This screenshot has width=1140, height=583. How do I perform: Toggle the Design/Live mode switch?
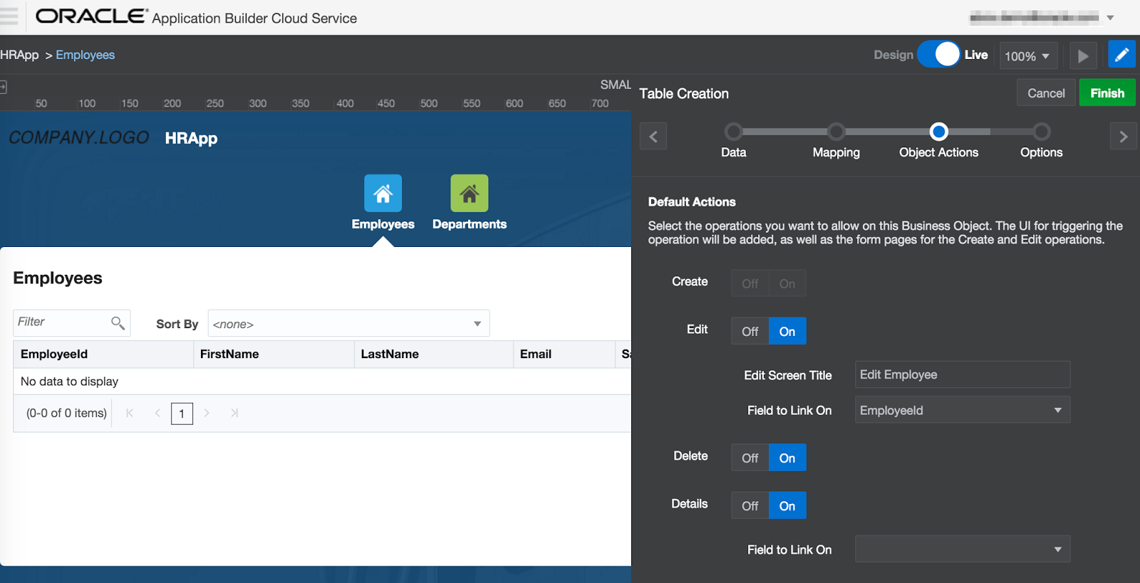(x=939, y=54)
